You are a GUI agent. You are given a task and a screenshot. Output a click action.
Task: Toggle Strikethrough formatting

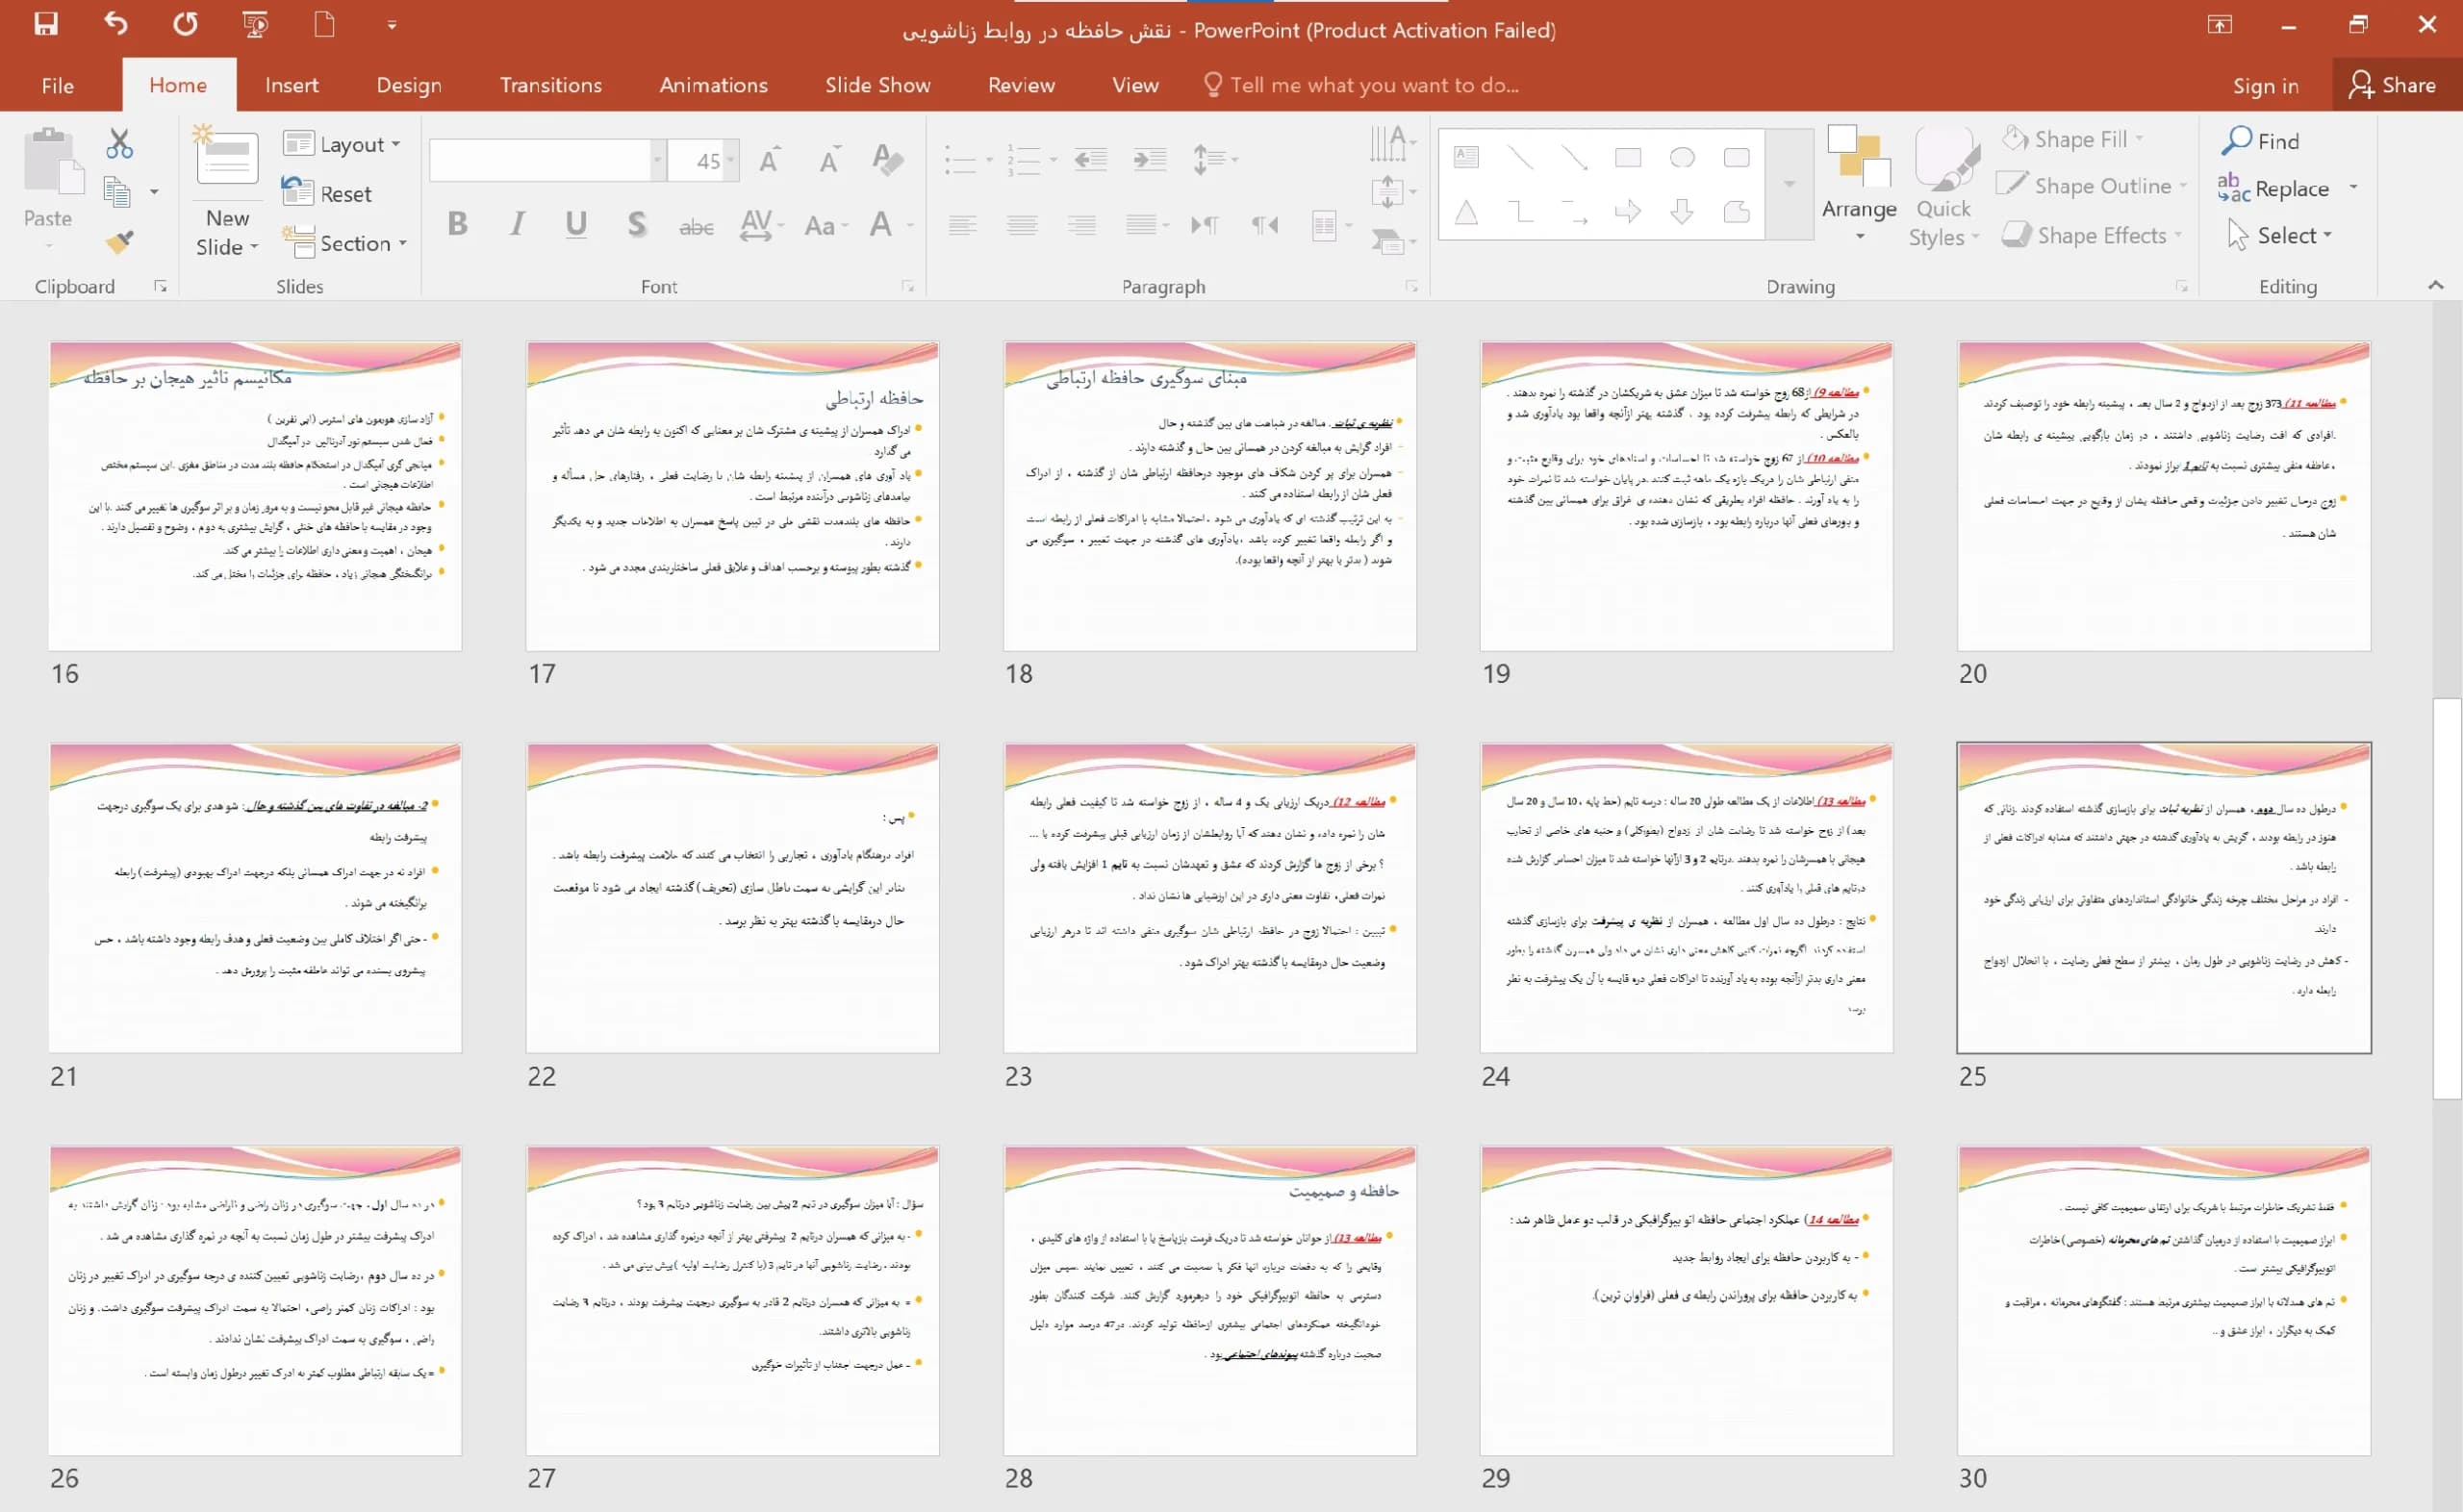click(x=696, y=226)
